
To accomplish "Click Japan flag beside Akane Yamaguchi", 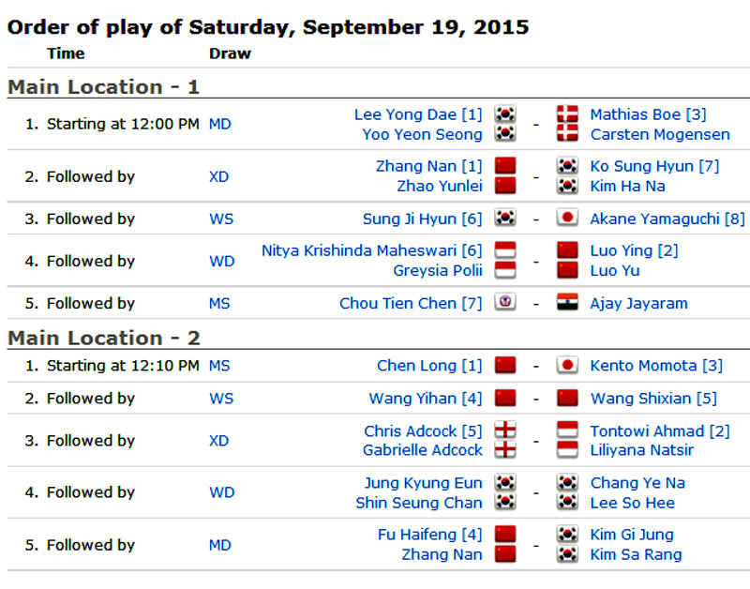I will click(x=566, y=219).
